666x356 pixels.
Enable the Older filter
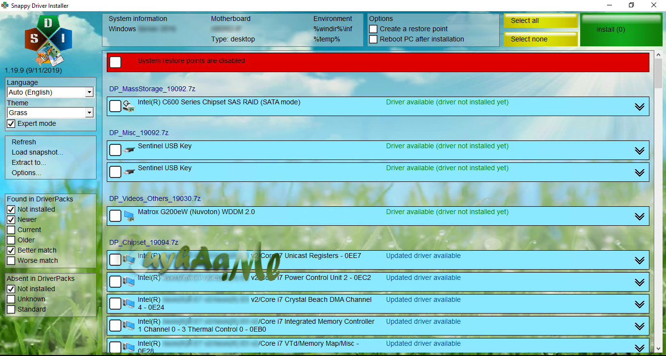tap(11, 240)
